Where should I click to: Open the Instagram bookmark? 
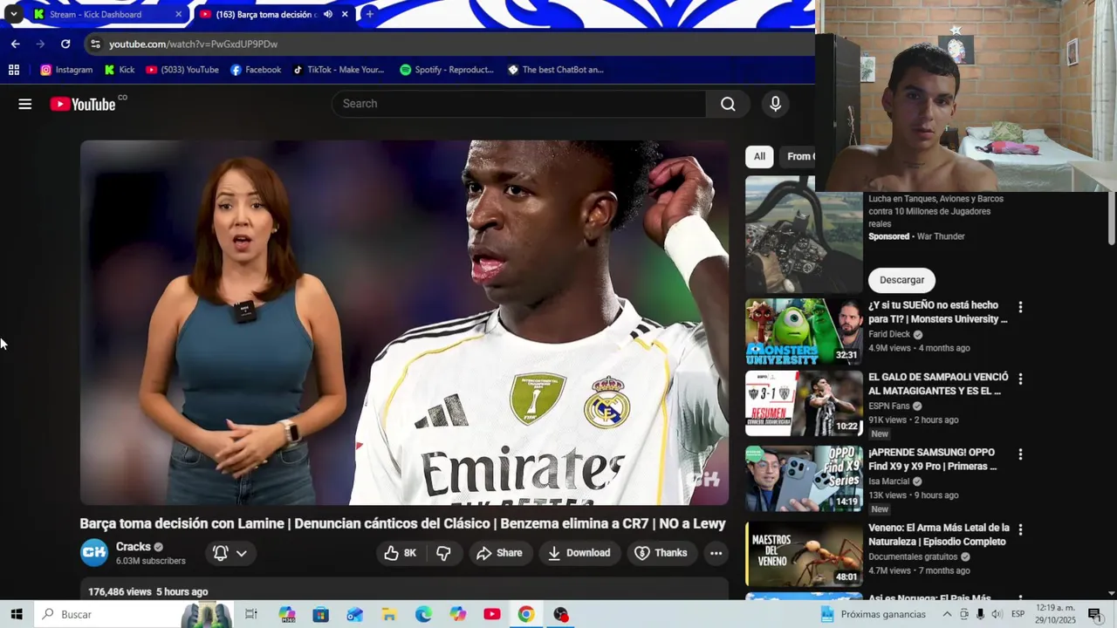coord(66,70)
